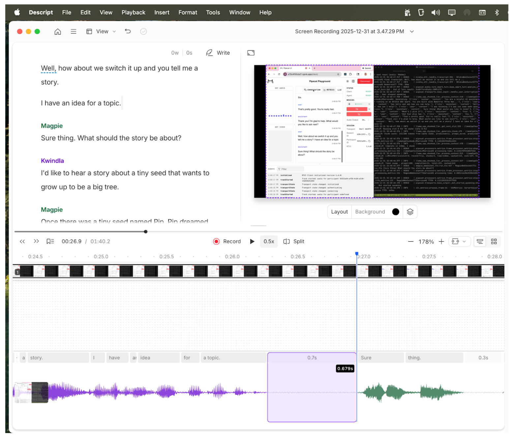Click the 0w word count indicator
The image size is (509, 440).
click(175, 53)
